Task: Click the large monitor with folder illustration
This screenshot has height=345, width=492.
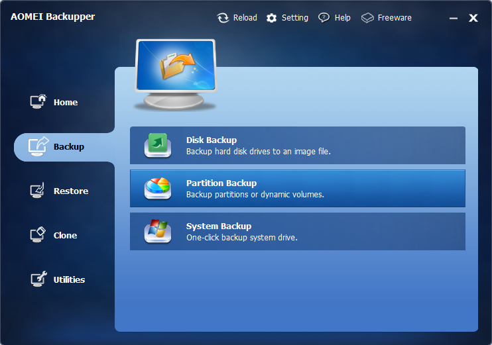Action: pos(176,75)
